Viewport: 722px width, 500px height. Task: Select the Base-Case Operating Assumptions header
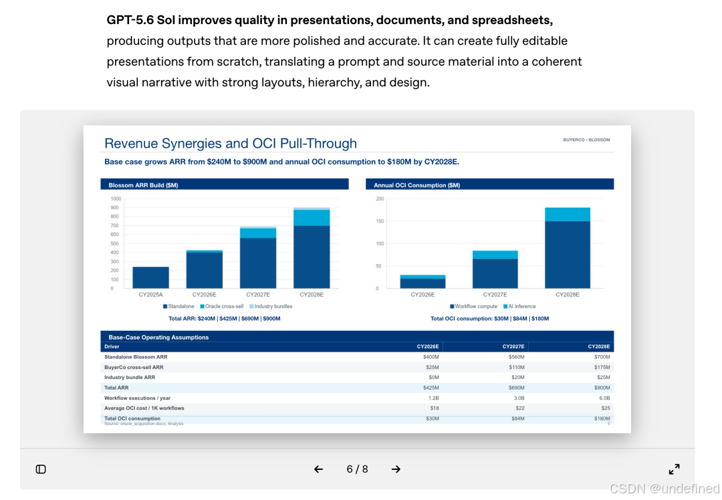click(x=357, y=336)
